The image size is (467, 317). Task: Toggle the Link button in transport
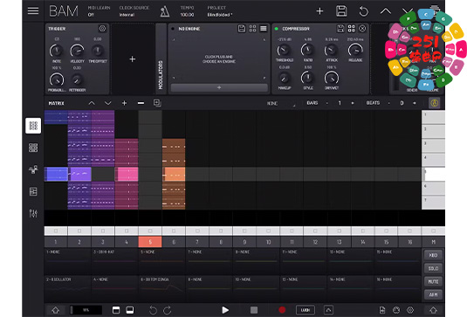(x=306, y=310)
